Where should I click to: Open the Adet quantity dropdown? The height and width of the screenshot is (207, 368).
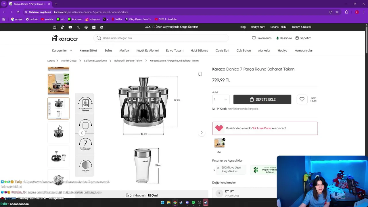pos(221,99)
